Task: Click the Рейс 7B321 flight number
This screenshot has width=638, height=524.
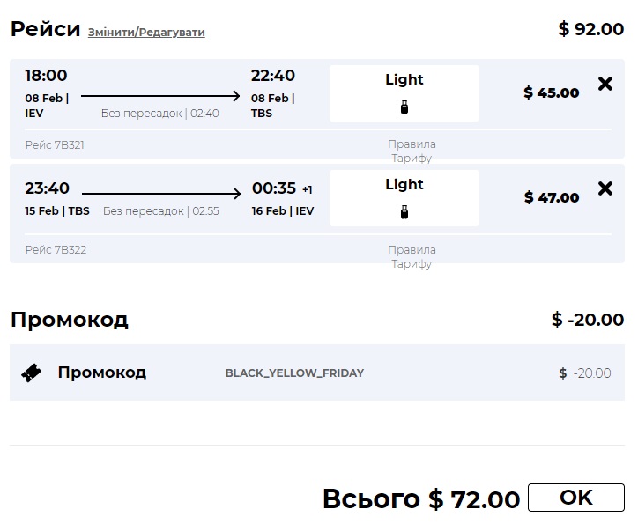Action: pyautogui.click(x=55, y=144)
